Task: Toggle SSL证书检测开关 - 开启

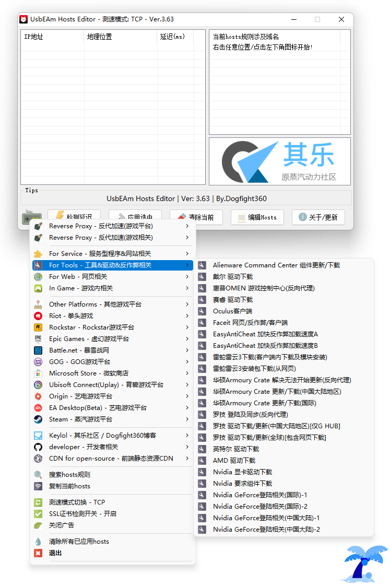Action: [113, 514]
